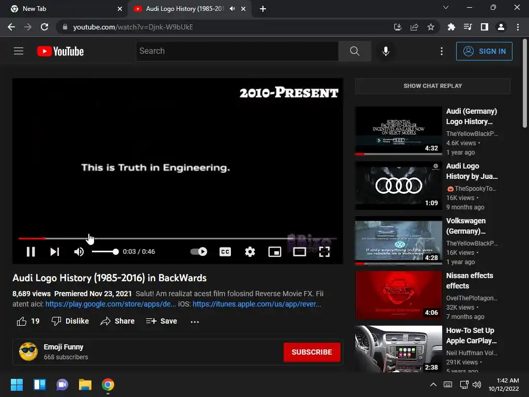
Task: Share this video
Action: 117,321
